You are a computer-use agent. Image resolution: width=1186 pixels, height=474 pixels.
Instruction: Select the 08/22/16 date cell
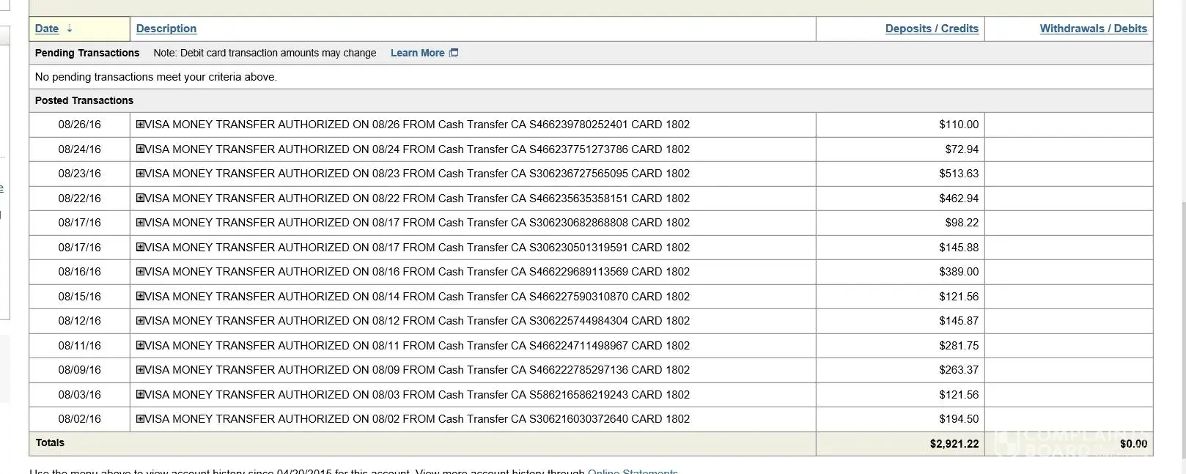tap(80, 198)
